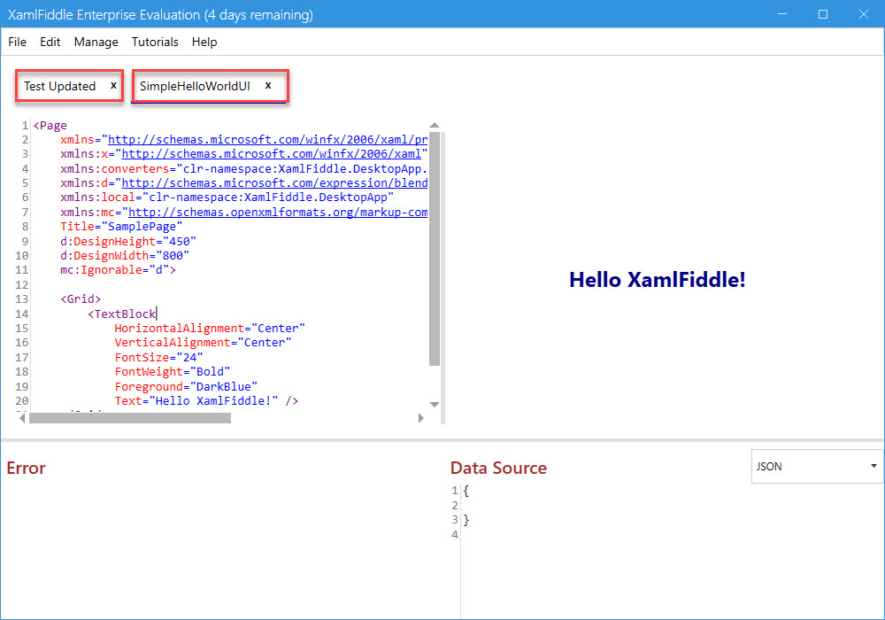Image resolution: width=885 pixels, height=620 pixels.
Task: Click the horizontal scrollbar thumb in code editor
Action: 130,418
